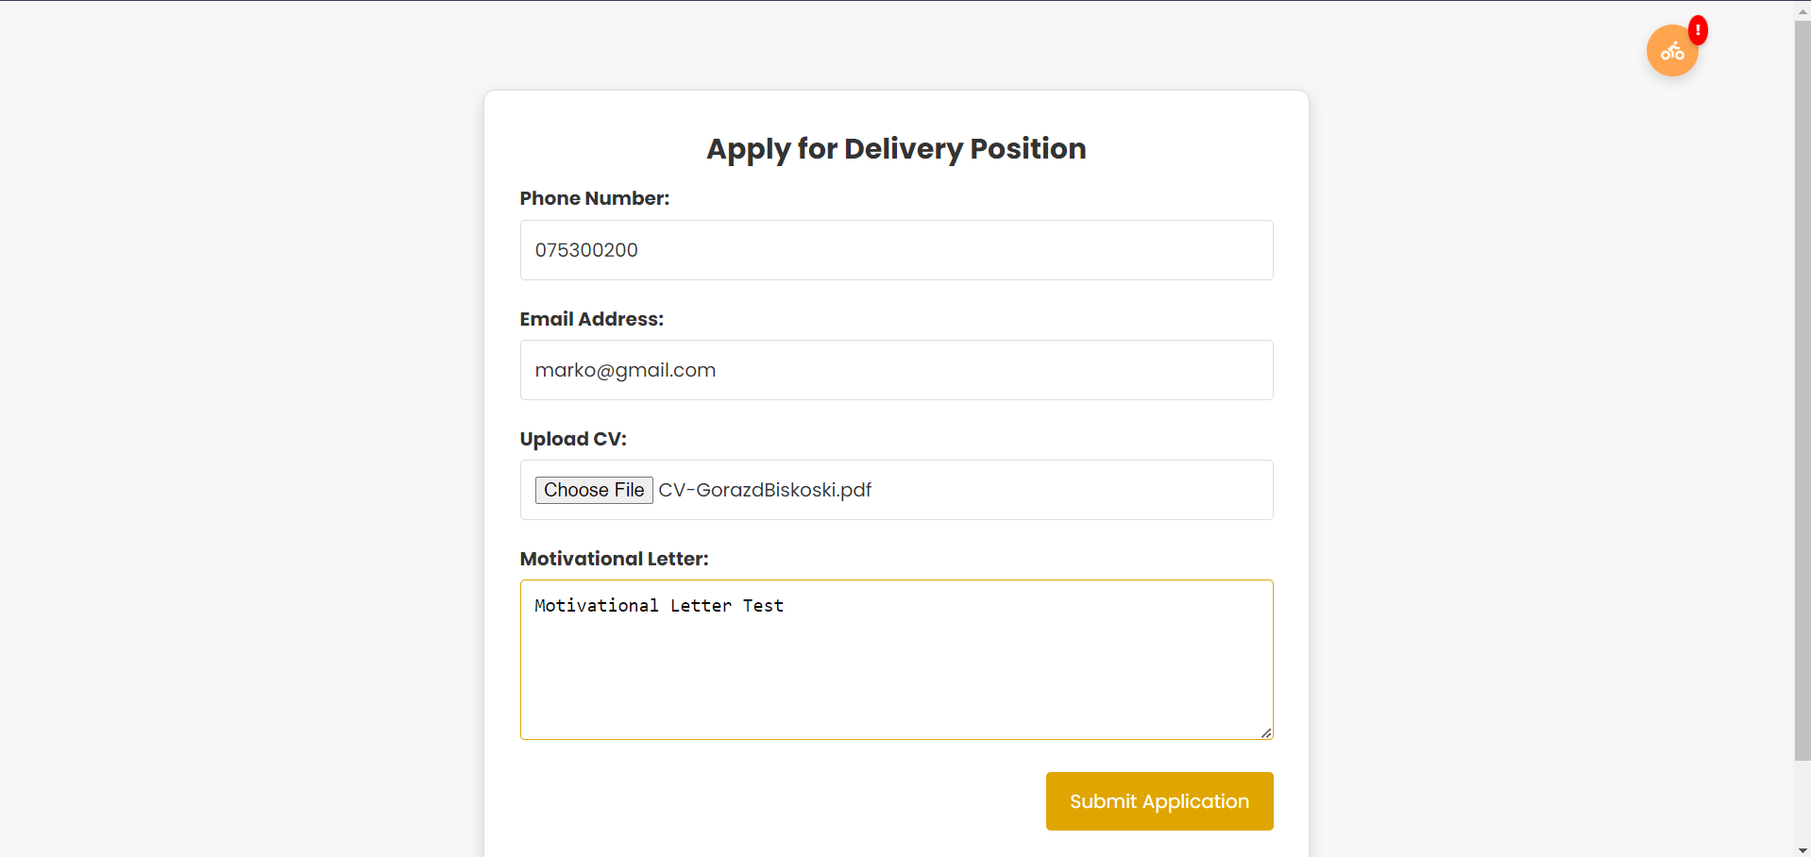Place cursor after "Test" in the letter
Image resolution: width=1811 pixels, height=857 pixels.
click(x=785, y=606)
